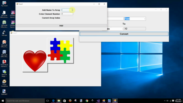Click the result field showing 12

[135, 29]
